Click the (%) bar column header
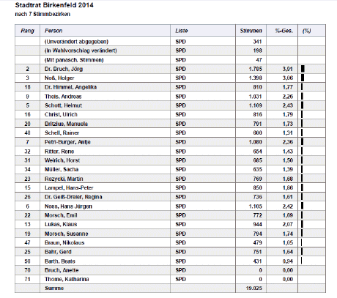The width and height of the screenshot is (337, 298). pyautogui.click(x=307, y=31)
